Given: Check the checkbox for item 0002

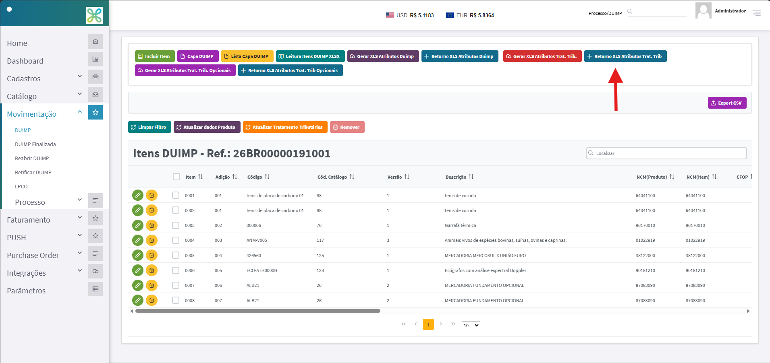Looking at the screenshot, I should point(176,210).
